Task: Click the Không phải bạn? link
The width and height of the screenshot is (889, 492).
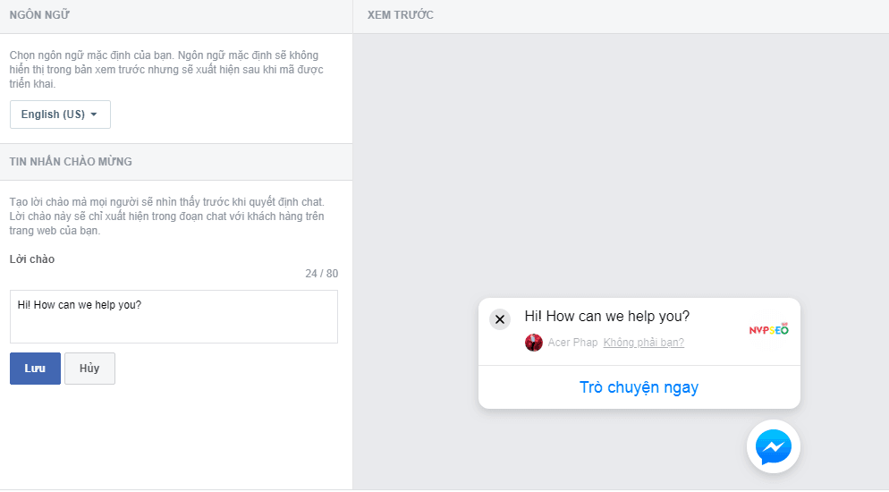Action: pos(643,343)
